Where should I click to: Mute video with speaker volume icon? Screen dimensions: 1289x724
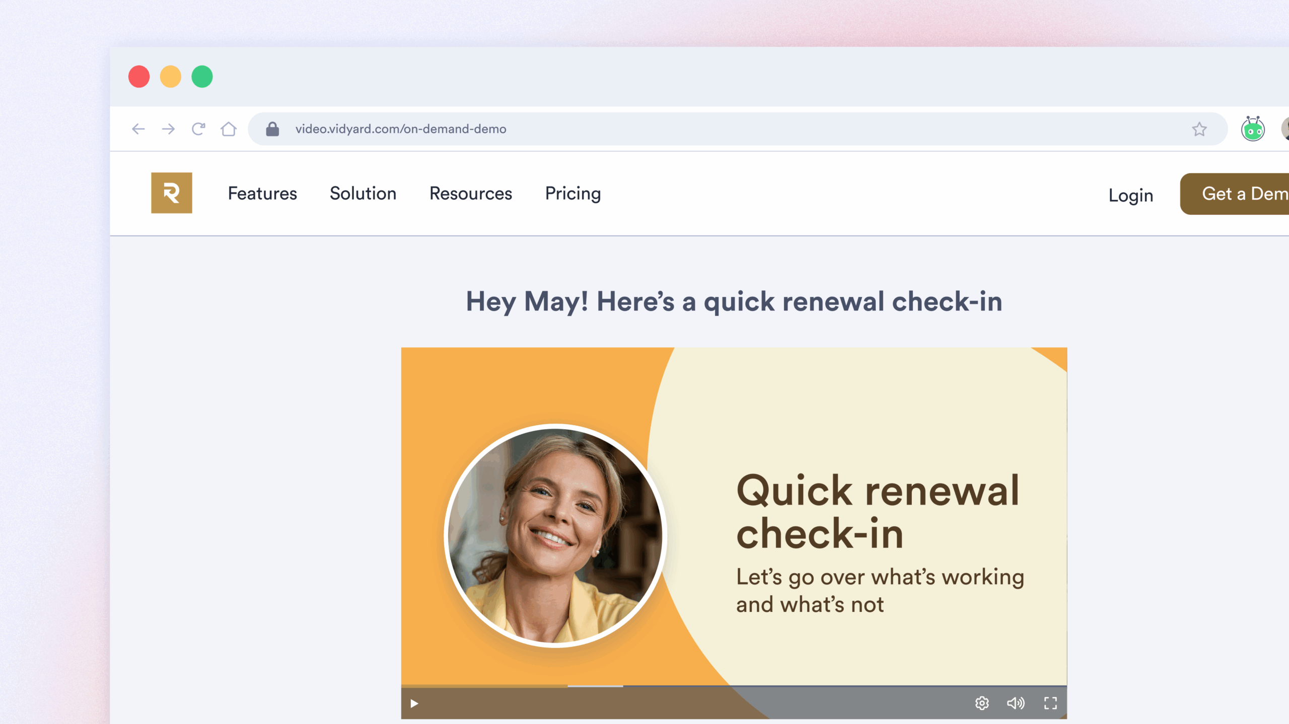coord(1016,703)
